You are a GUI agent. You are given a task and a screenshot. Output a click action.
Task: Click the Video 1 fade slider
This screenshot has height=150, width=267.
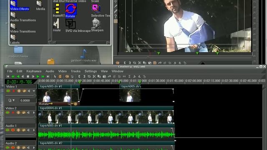(21, 95)
